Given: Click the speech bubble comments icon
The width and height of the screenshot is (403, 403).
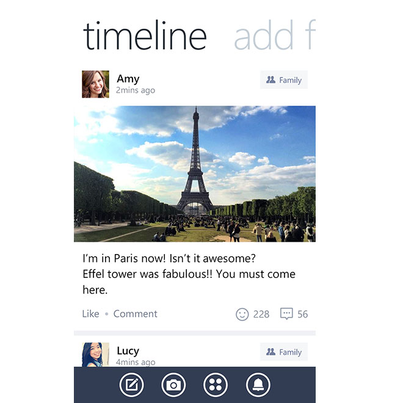Looking at the screenshot, I should [286, 314].
